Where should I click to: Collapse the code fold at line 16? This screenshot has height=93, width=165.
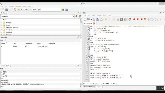pos(89,57)
